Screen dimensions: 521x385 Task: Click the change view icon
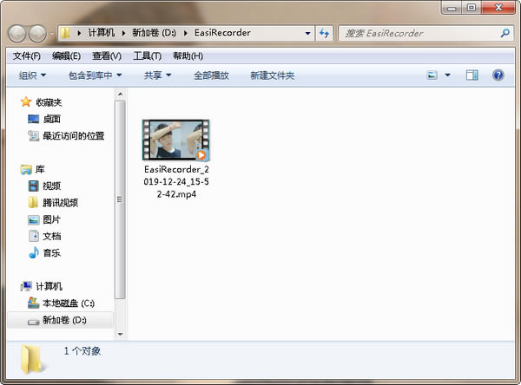[x=432, y=75]
